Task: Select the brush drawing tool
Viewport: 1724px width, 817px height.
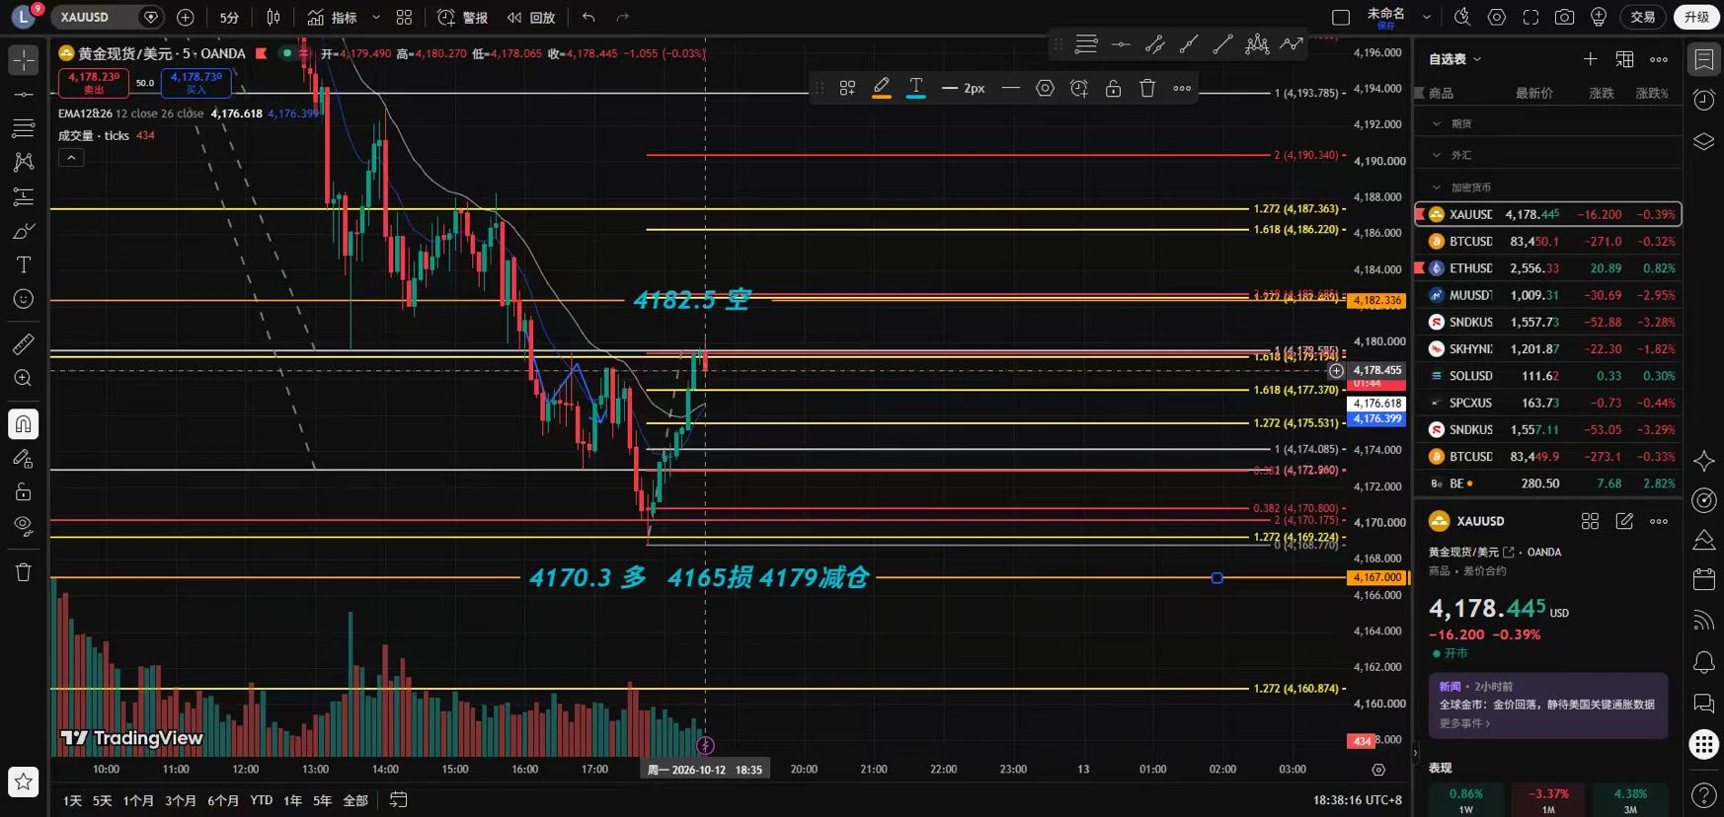Action: pos(24,231)
